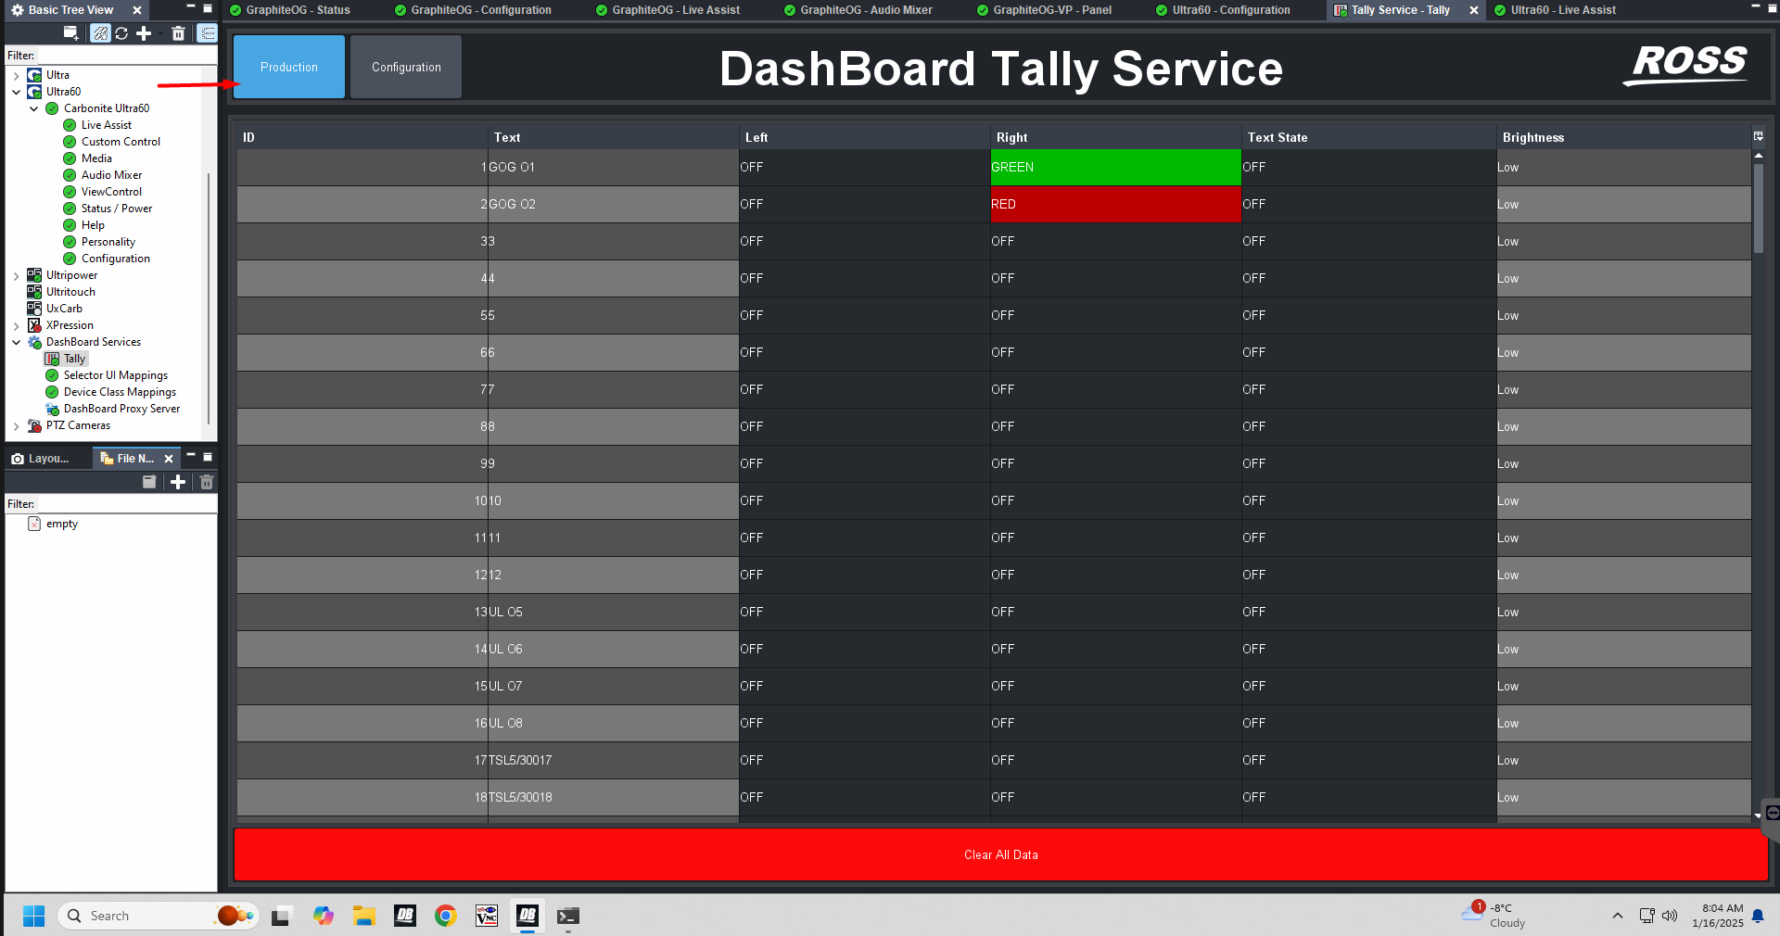Image resolution: width=1780 pixels, height=936 pixels.
Task: Open Device Class Mappings
Action: [120, 392]
